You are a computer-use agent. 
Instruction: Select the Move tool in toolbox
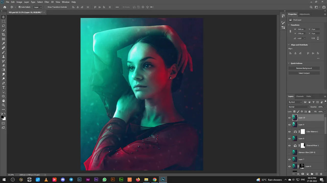tap(4, 17)
